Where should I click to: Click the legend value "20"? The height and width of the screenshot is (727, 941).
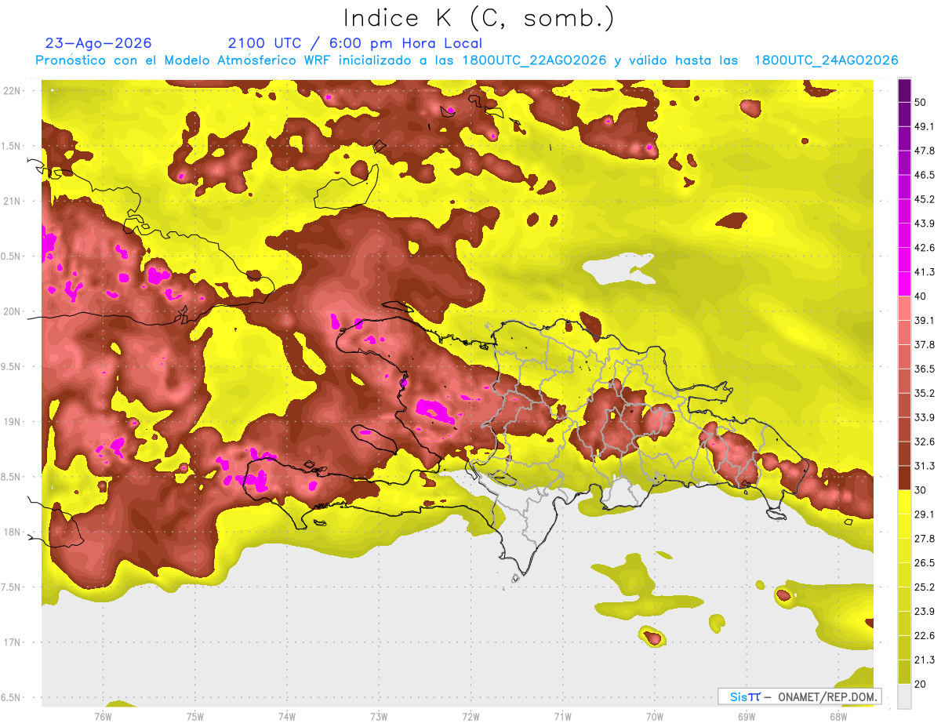pos(921,685)
